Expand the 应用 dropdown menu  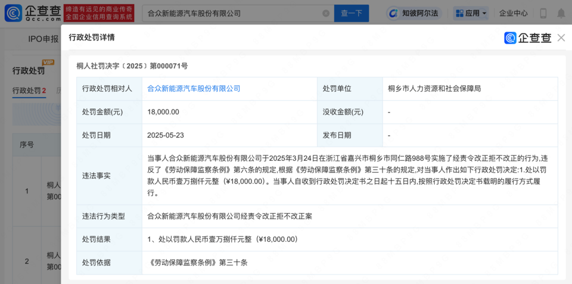471,14
